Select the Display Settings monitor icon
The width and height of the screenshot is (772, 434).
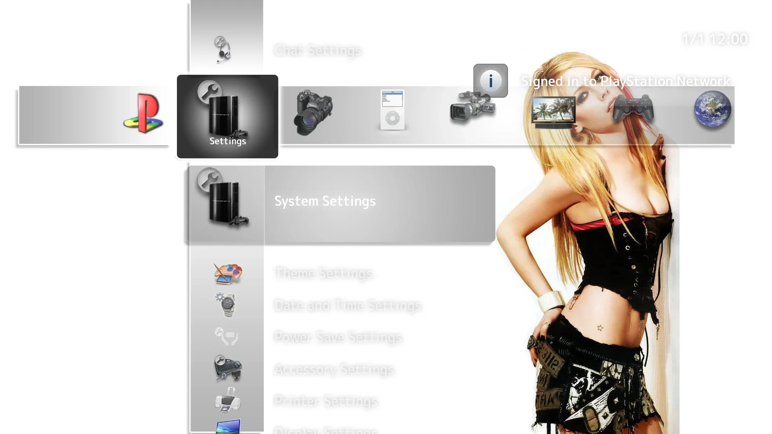(x=228, y=426)
